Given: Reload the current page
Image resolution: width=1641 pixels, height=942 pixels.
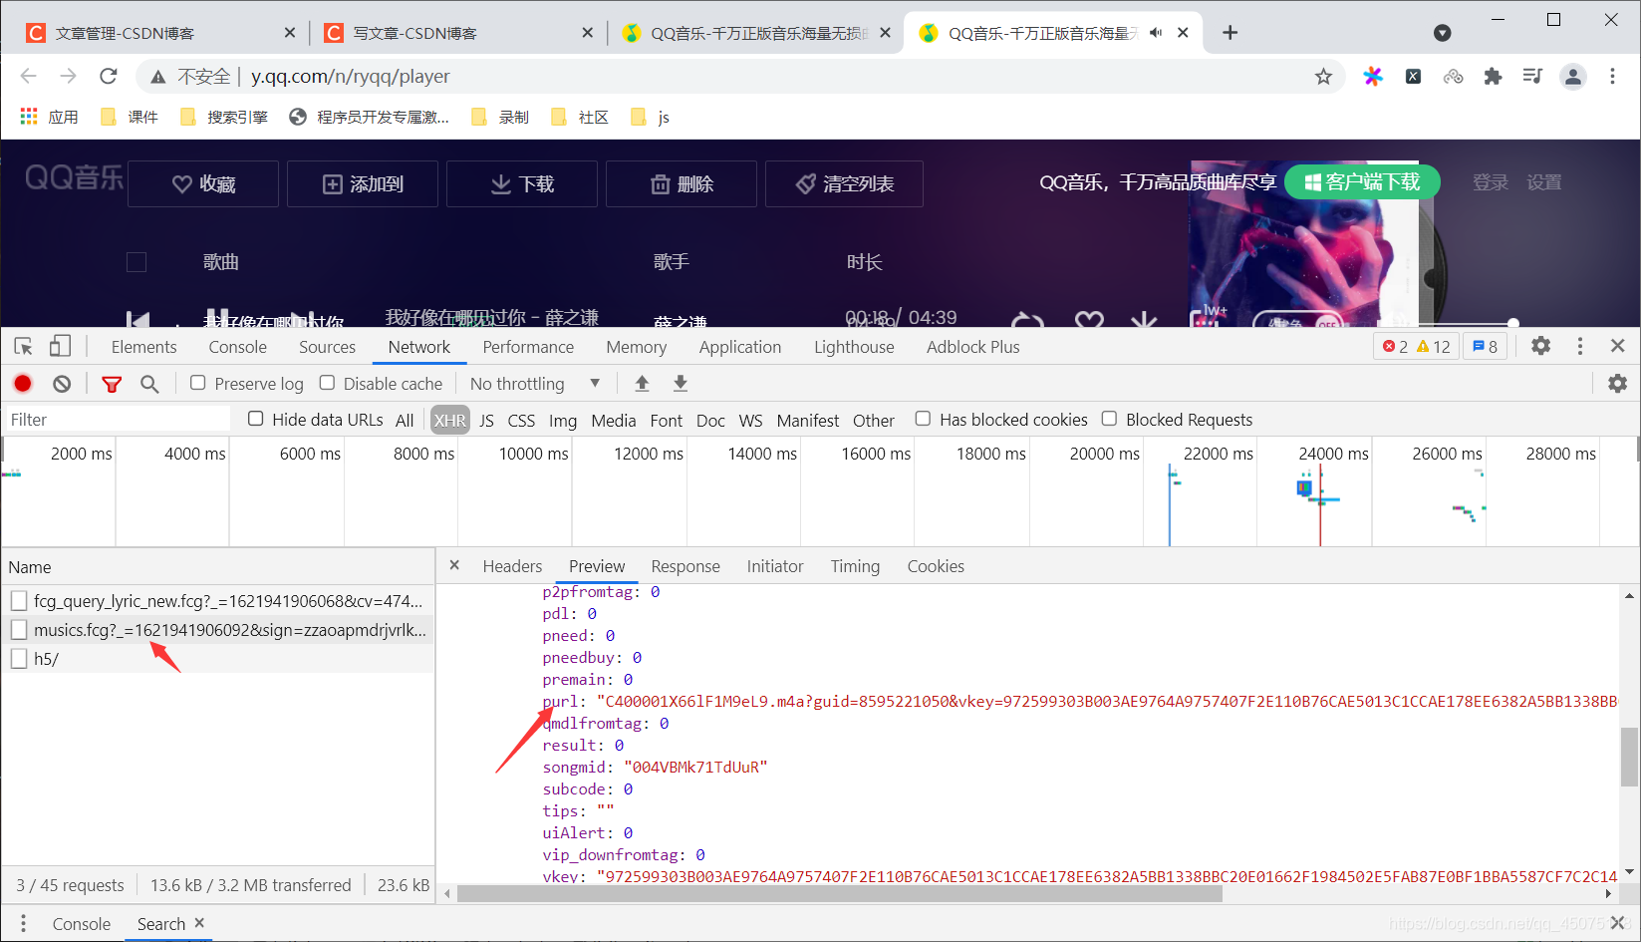Looking at the screenshot, I should (109, 77).
